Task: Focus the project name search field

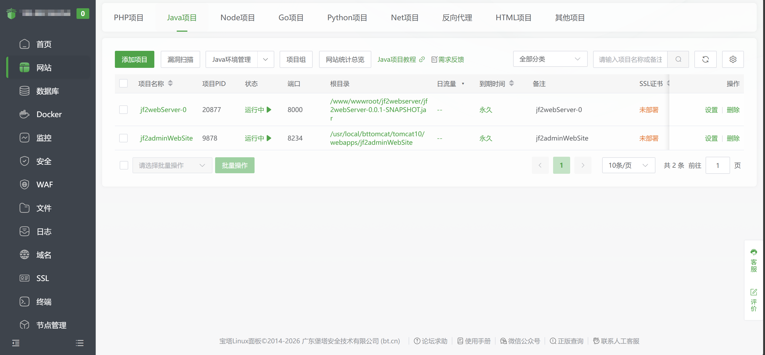Action: (x=630, y=59)
